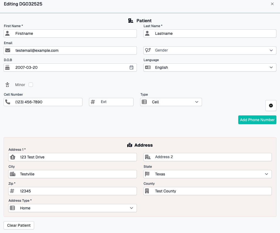This screenshot has height=233, width=280.
Task: Click the phone handset icon in Cell Number
Action: click(x=8, y=102)
